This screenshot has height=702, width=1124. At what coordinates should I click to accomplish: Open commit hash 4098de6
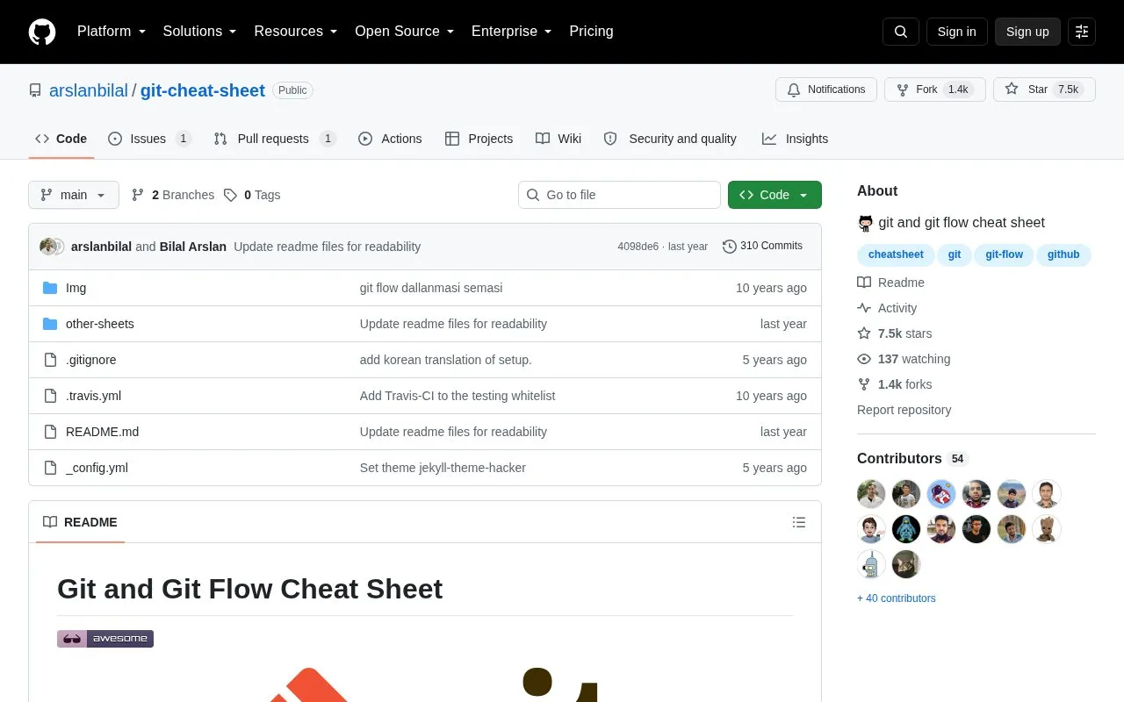[638, 247]
